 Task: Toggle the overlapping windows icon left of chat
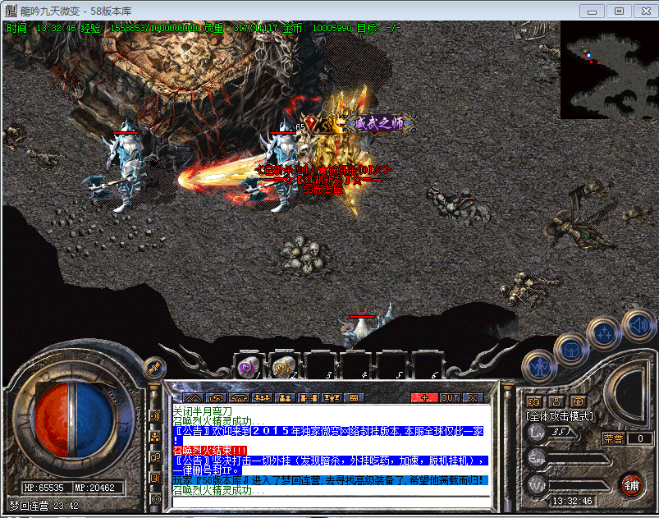tap(155, 457)
